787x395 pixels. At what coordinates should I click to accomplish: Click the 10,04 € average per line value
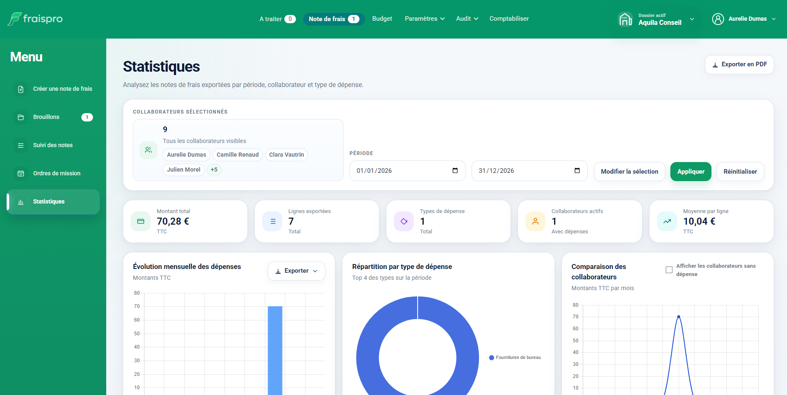click(699, 221)
